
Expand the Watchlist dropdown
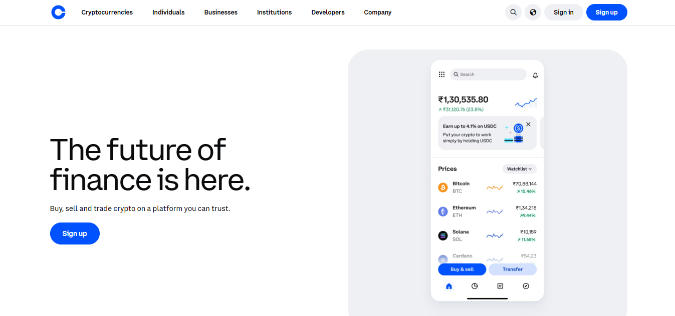click(519, 169)
